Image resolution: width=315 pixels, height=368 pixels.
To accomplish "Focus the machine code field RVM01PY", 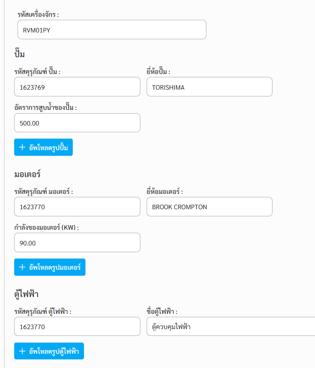I will pos(112,30).
